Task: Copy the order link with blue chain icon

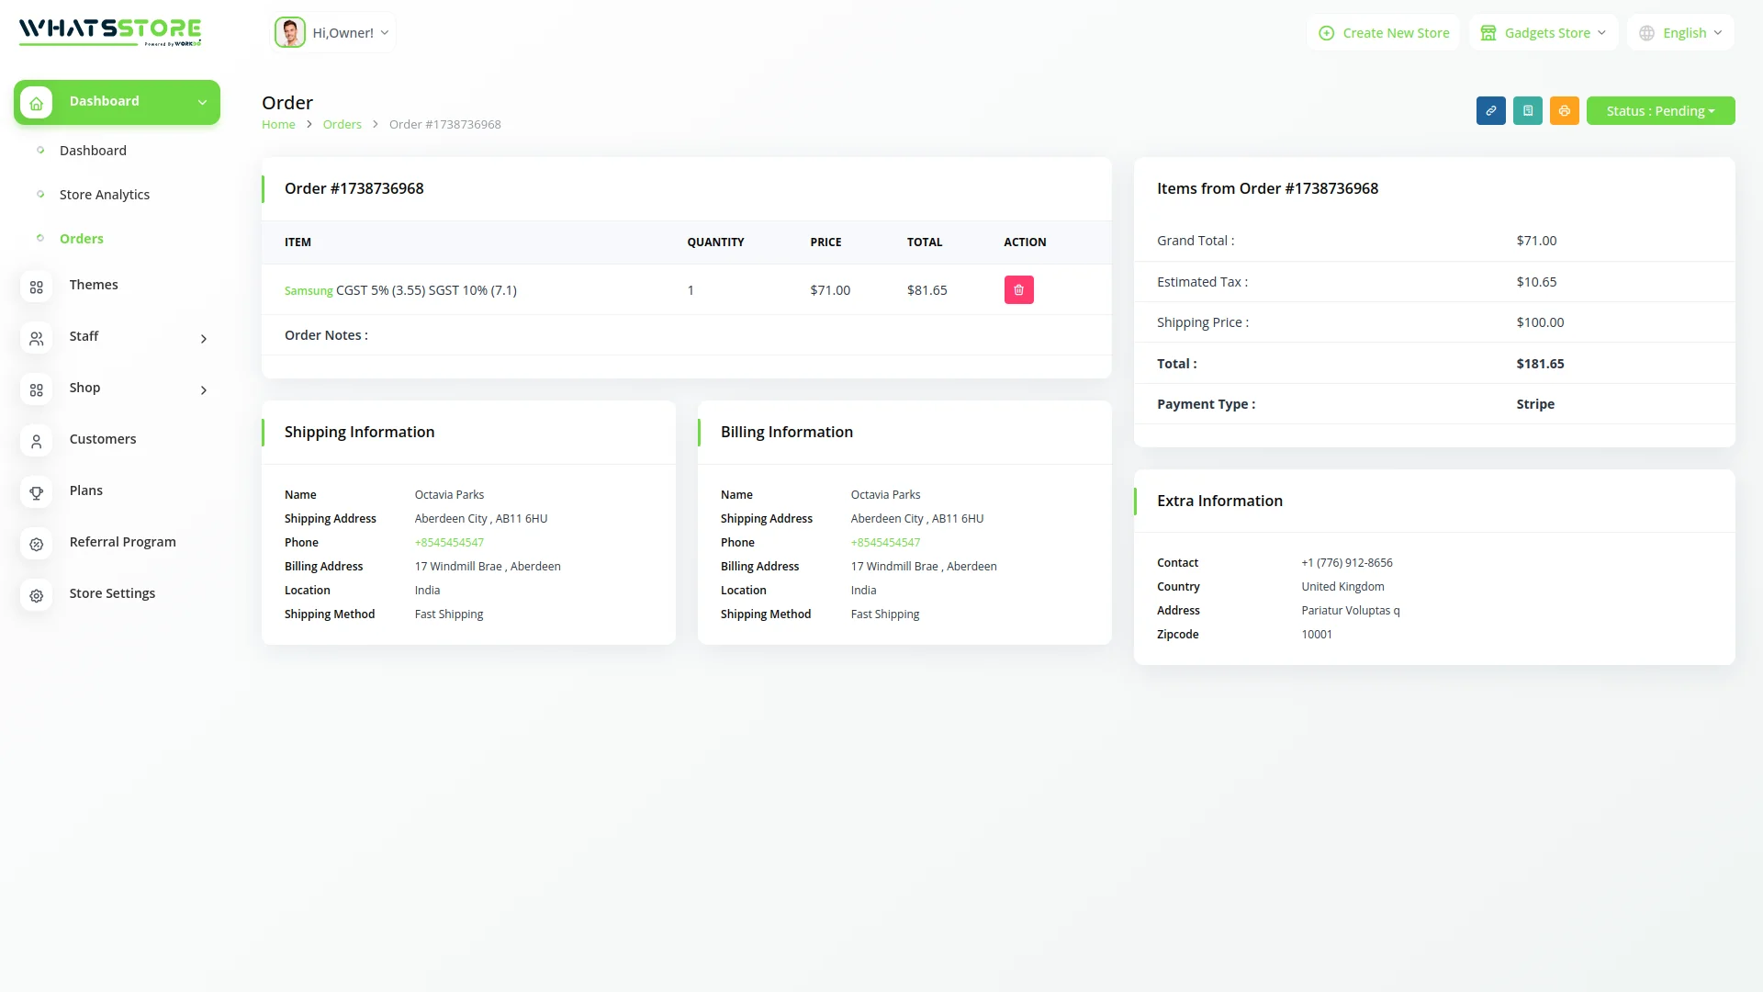Action: click(1490, 111)
